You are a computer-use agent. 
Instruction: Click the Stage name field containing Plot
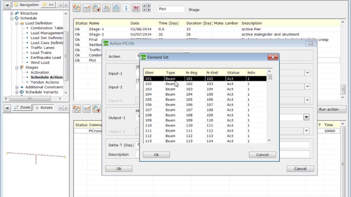[x=171, y=9]
